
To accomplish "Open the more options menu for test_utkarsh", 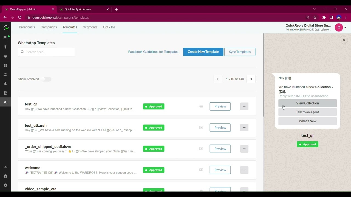I will click(x=244, y=128).
